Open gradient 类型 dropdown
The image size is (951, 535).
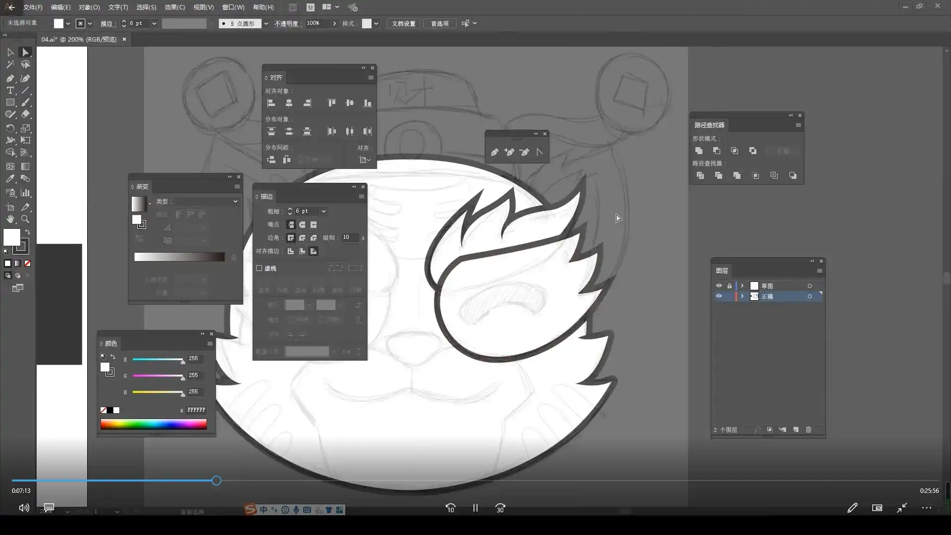click(235, 202)
